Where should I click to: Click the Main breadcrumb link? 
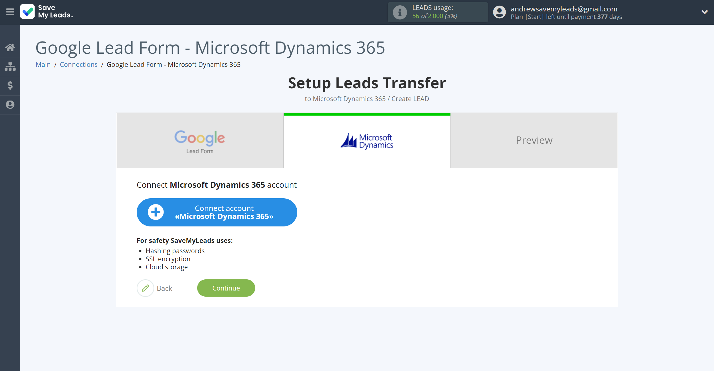point(43,65)
